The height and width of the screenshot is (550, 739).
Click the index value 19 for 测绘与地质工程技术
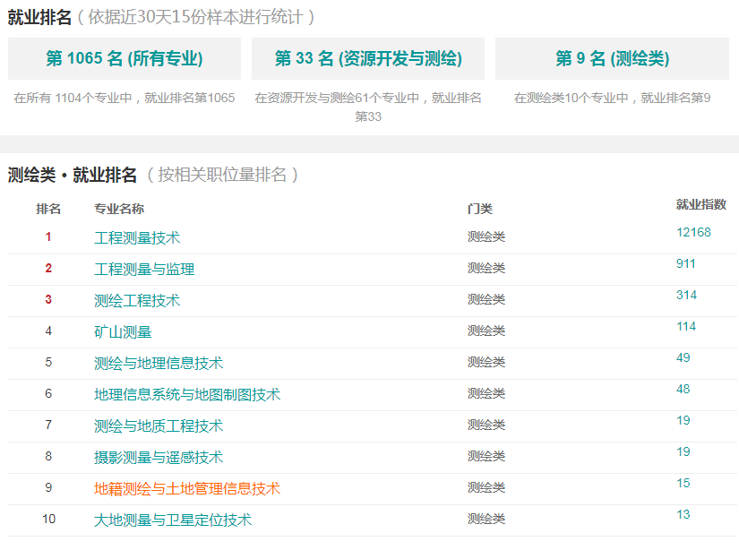coord(683,420)
